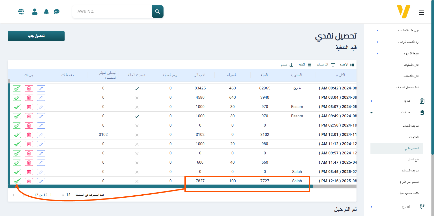Viewport: 434px width, 216px height.
Task: Click the تحصيل جديد new collection button
Action: pos(36,36)
